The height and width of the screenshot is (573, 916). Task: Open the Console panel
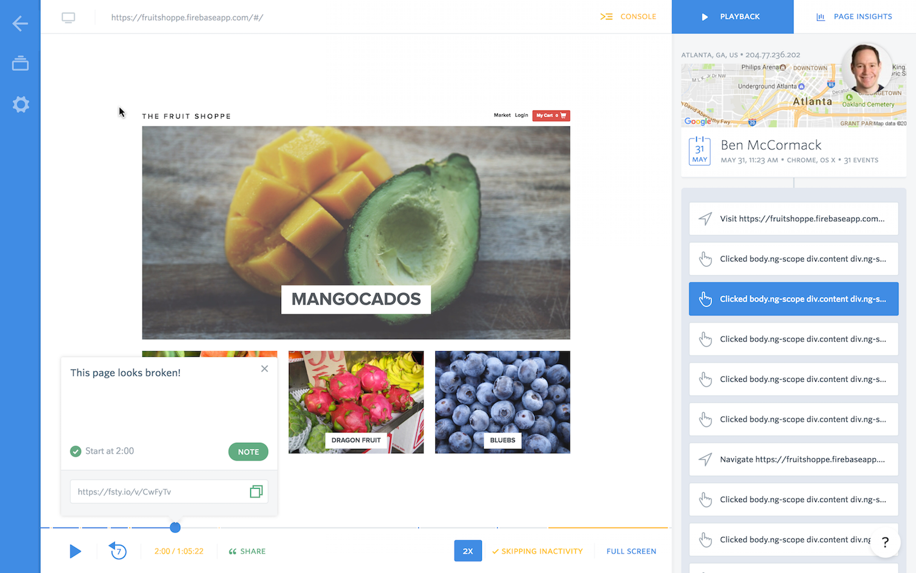(628, 16)
